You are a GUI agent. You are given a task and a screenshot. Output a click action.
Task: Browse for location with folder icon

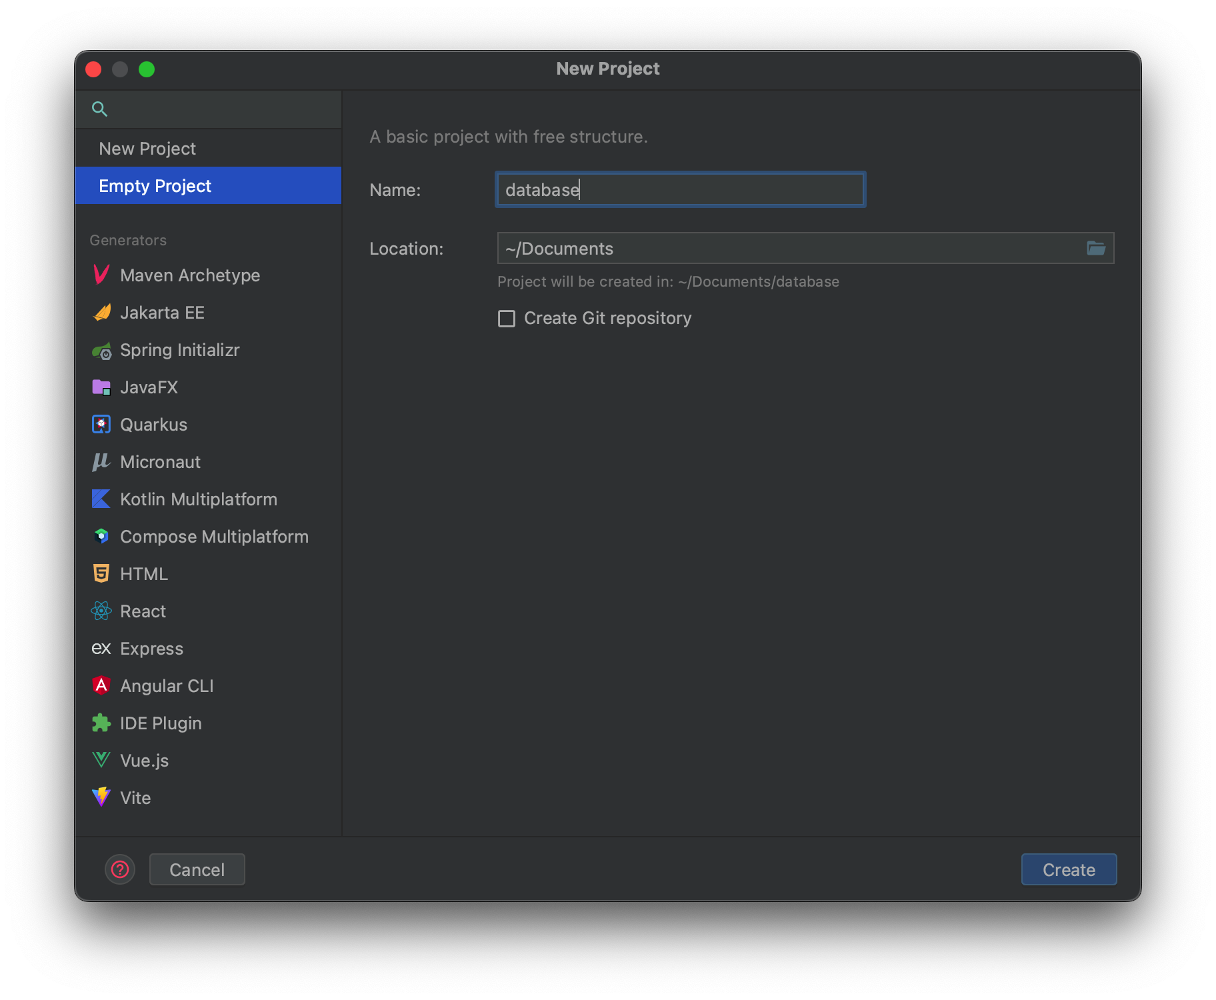click(x=1096, y=248)
